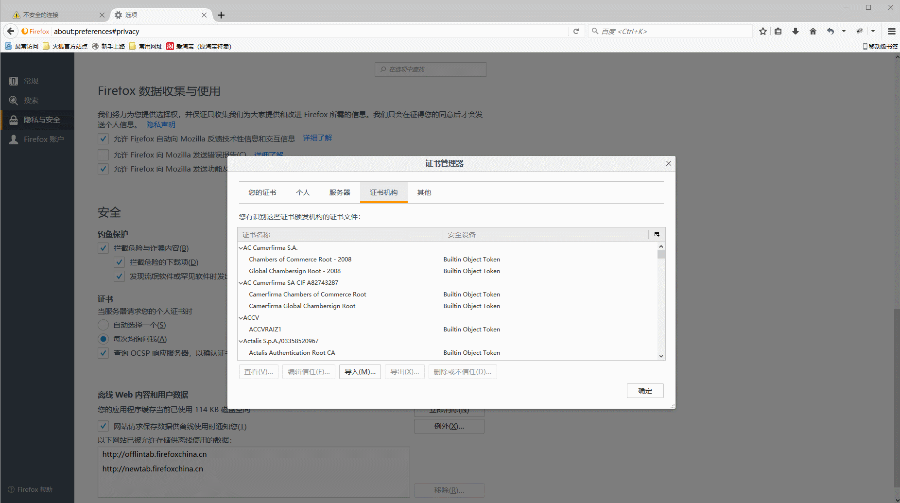900x503 pixels.
Task: Open the 隐私声明 link
Action: coord(161,124)
